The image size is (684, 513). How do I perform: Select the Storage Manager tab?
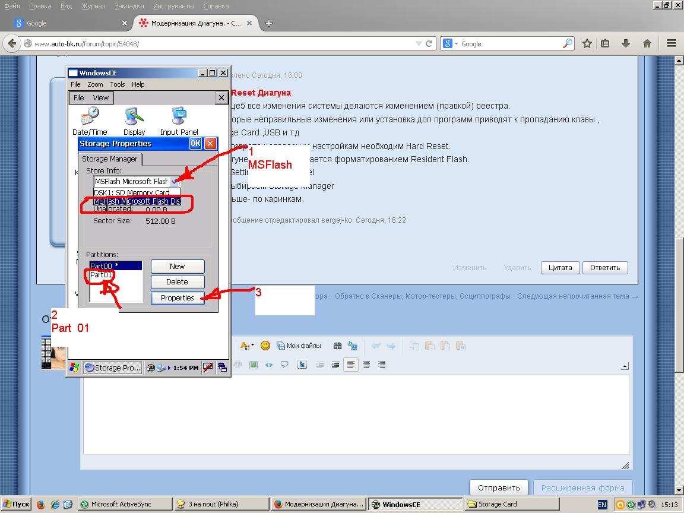109,159
